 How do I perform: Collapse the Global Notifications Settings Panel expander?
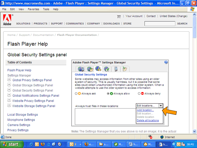9,95
